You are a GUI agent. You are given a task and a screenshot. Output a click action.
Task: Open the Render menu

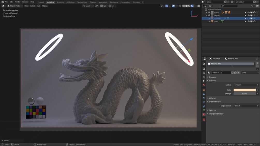pos(17,2)
